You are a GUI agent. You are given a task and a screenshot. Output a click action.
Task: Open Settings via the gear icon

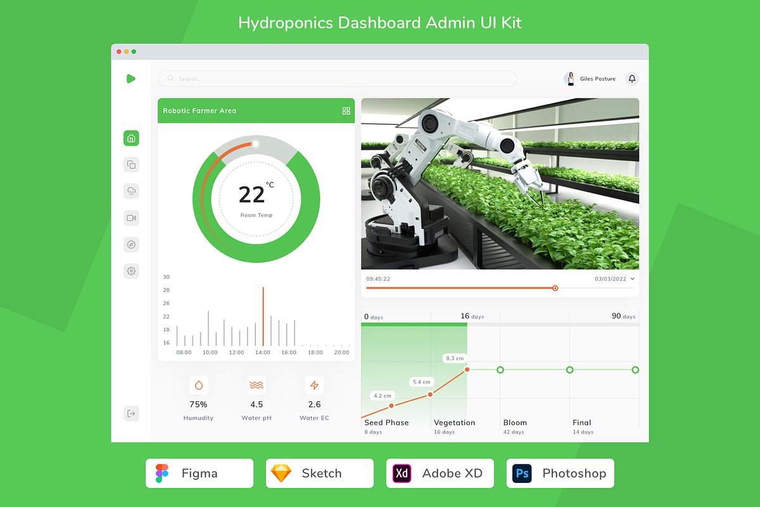point(131,271)
